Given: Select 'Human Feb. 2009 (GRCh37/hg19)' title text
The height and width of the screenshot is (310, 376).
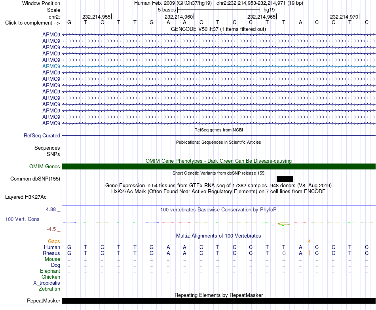Looking at the screenshot, I should [173, 3].
